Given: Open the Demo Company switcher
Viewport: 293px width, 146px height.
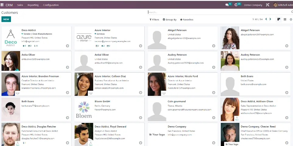Looking at the screenshot, I should click(x=253, y=5).
